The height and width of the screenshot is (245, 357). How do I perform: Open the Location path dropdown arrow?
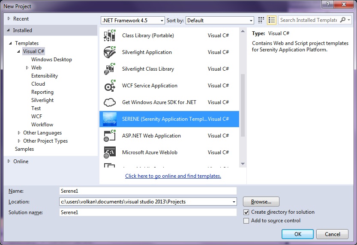(x=234, y=202)
